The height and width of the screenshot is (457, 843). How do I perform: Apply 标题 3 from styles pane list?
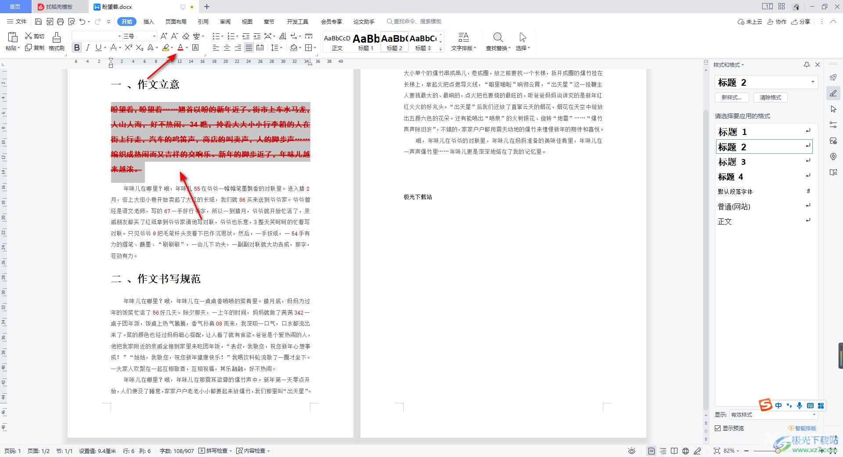pos(764,162)
